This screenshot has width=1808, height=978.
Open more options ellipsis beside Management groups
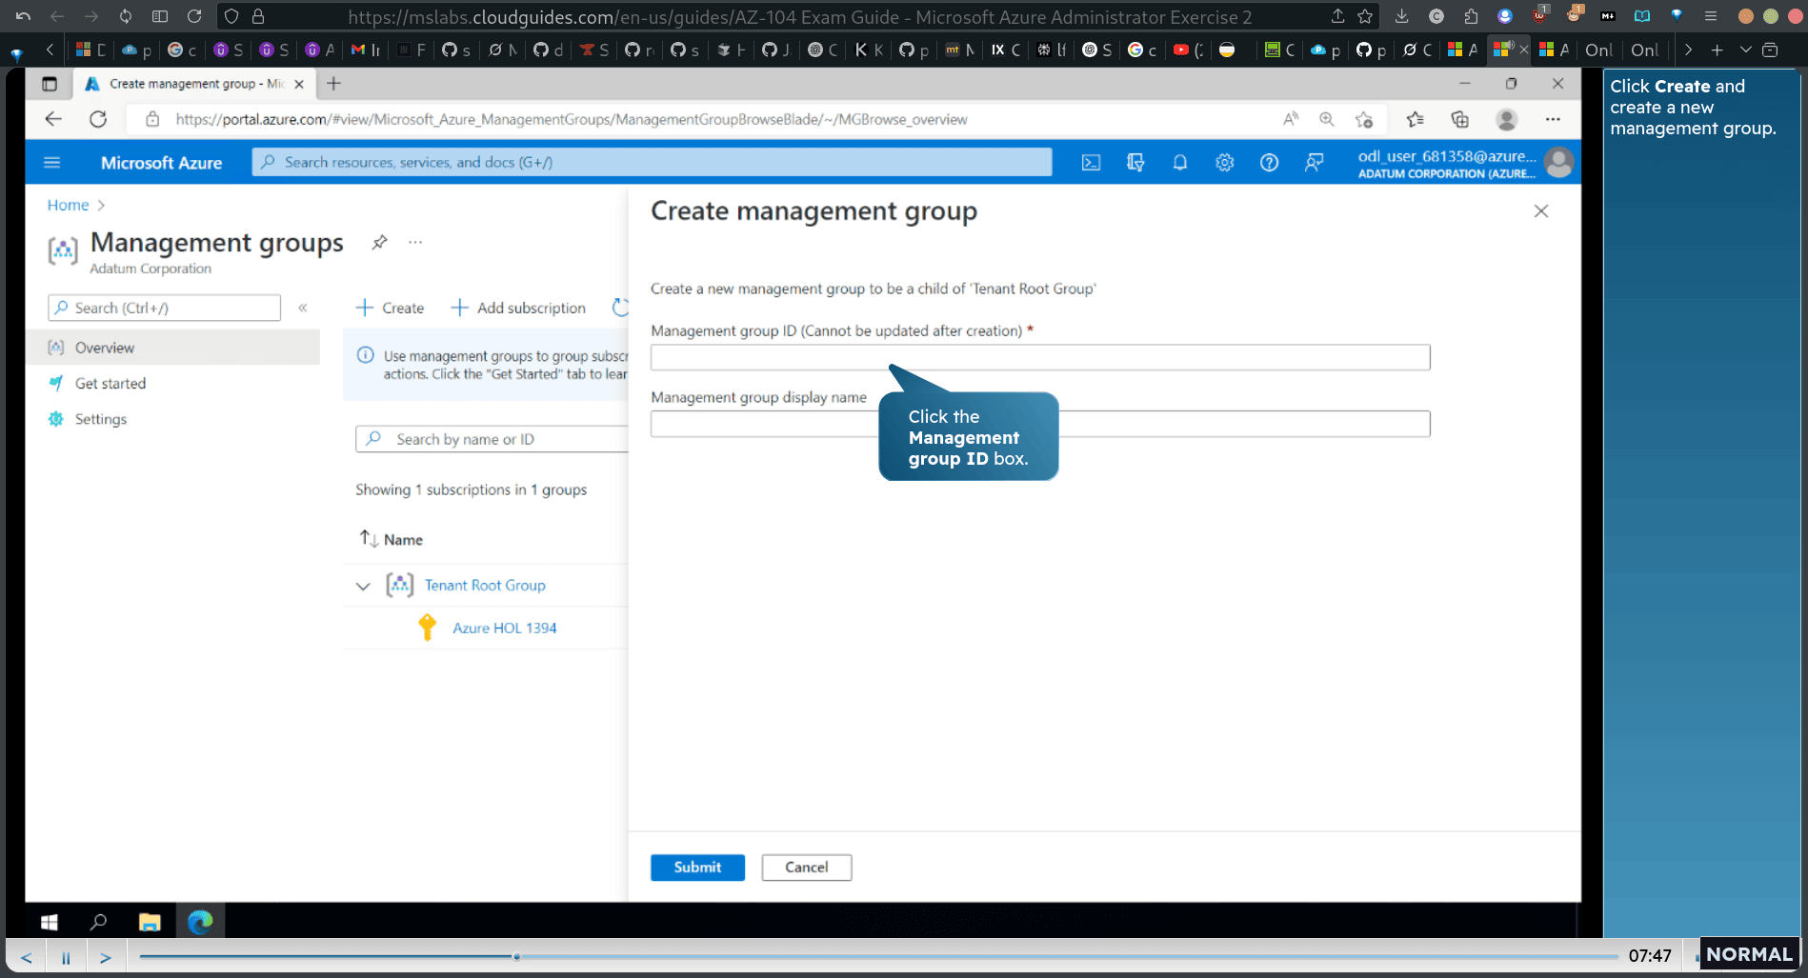pyautogui.click(x=415, y=242)
